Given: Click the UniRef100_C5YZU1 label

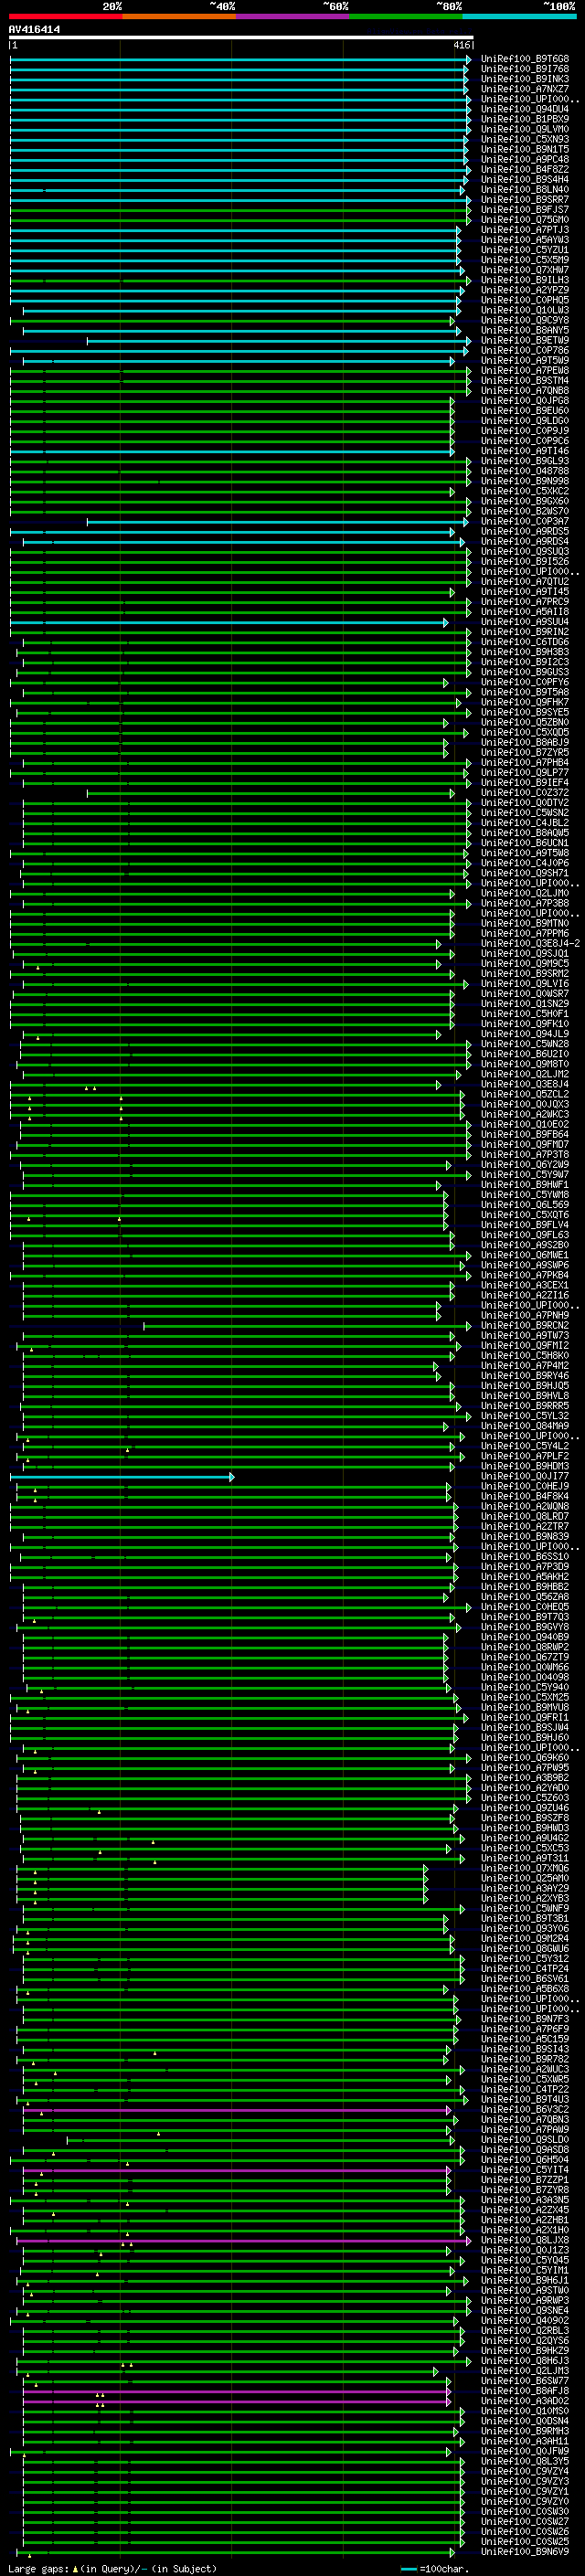Looking at the screenshot, I should click(525, 250).
